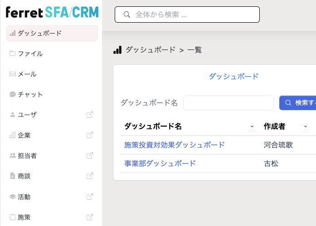This screenshot has width=316, height=226.
Task: Open 企業 in new window icon
Action: 90,135
